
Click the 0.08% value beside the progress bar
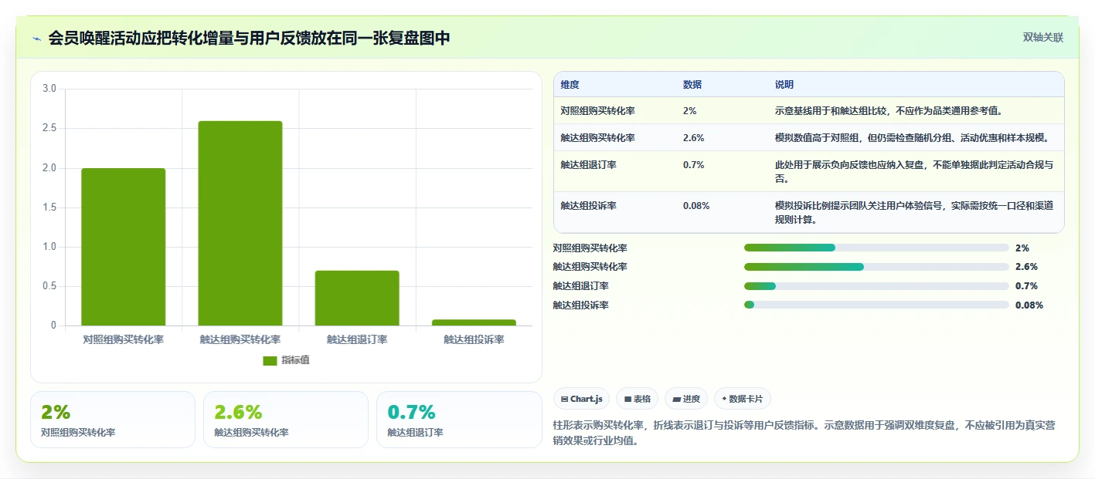click(1029, 305)
